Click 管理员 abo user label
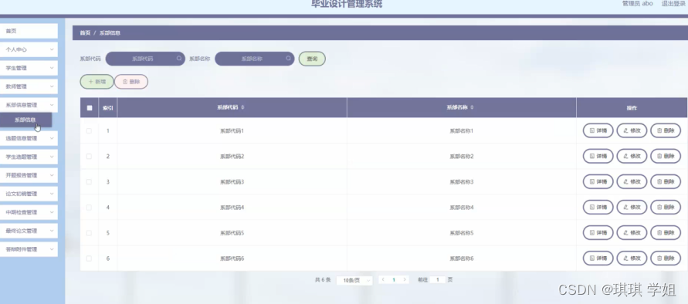Viewport: 688px width, 304px height. (638, 4)
